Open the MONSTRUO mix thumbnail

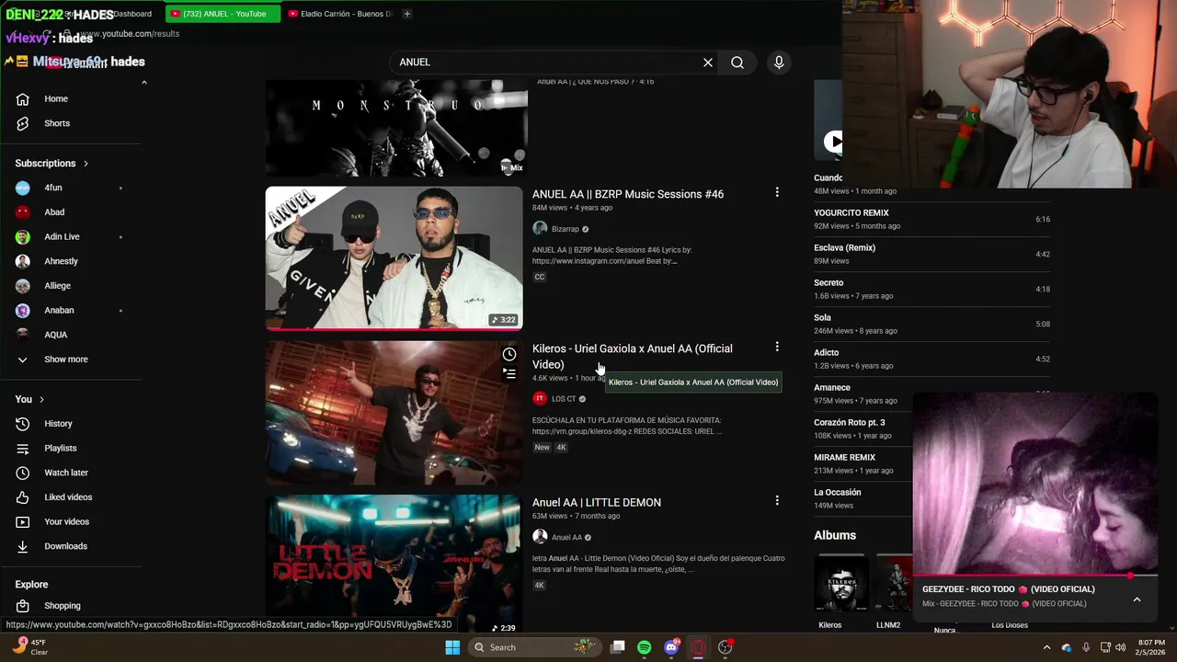[396, 128]
